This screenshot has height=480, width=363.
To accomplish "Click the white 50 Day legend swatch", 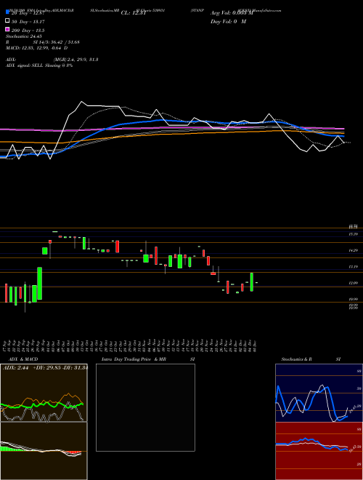I will (x=7, y=21).
